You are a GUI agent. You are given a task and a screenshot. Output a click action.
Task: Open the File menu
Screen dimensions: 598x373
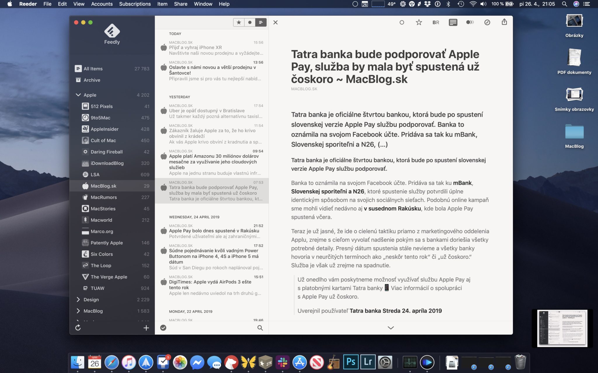[47, 4]
